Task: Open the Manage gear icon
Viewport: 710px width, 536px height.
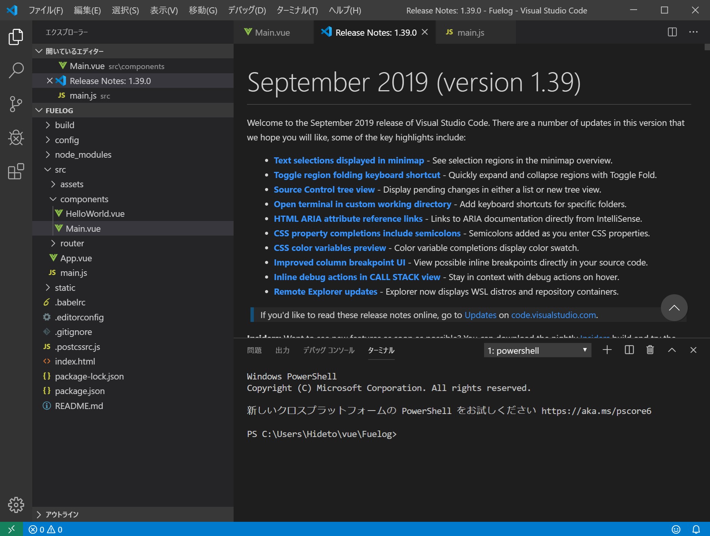Action: [x=15, y=505]
